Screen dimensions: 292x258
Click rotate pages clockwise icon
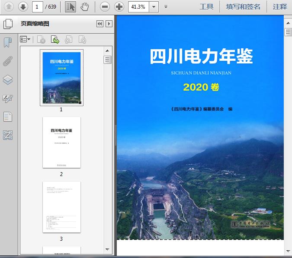click(82, 39)
